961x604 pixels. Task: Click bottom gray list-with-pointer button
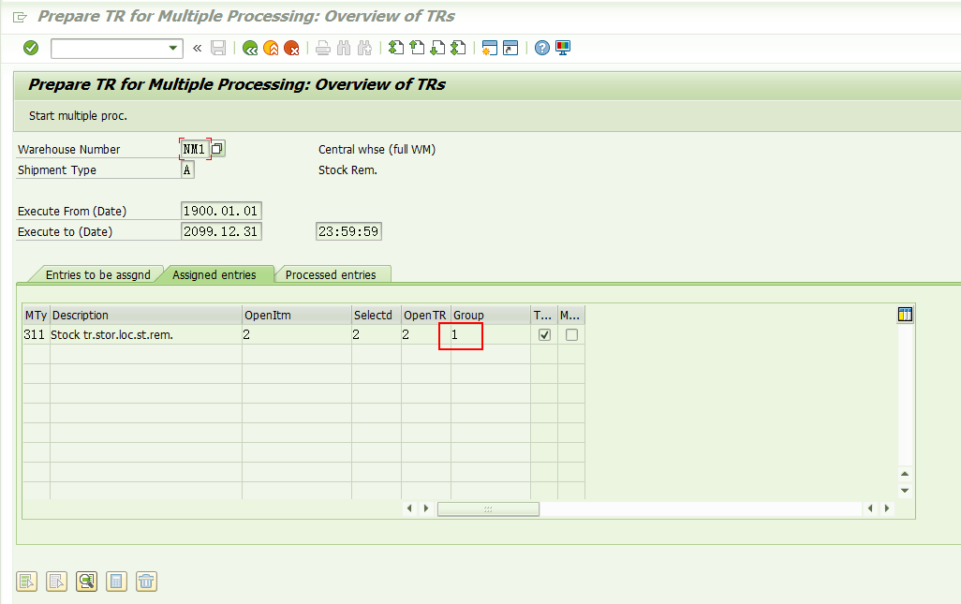(x=56, y=582)
